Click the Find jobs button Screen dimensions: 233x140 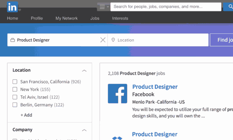(221, 40)
